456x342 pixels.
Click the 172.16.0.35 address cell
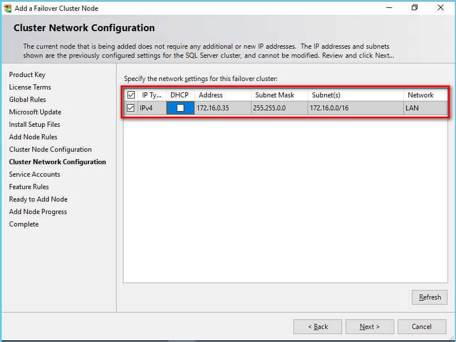click(223, 108)
